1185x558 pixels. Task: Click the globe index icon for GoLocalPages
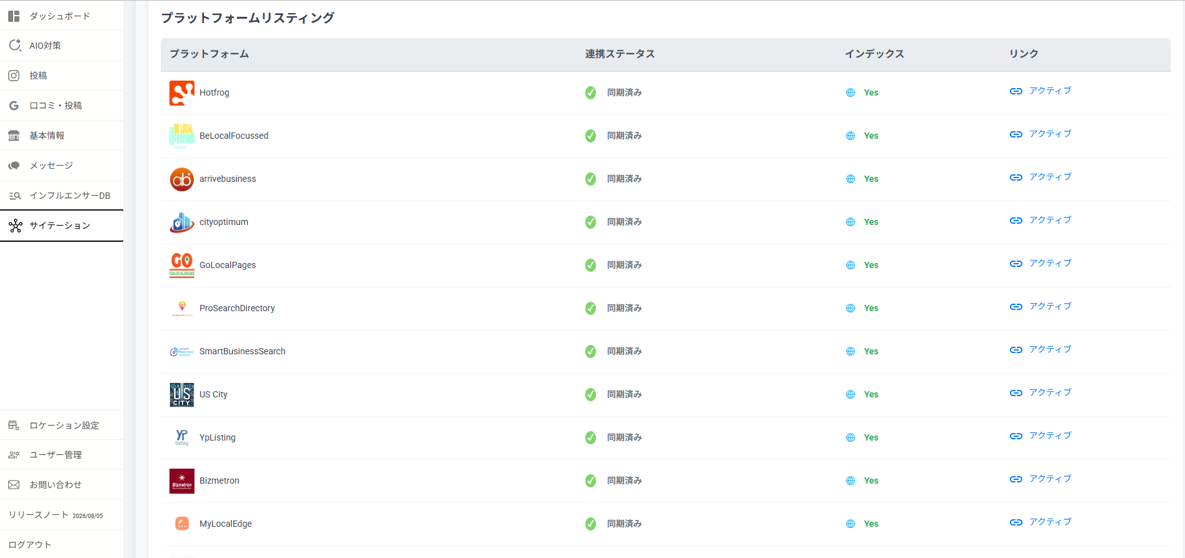tap(850, 266)
